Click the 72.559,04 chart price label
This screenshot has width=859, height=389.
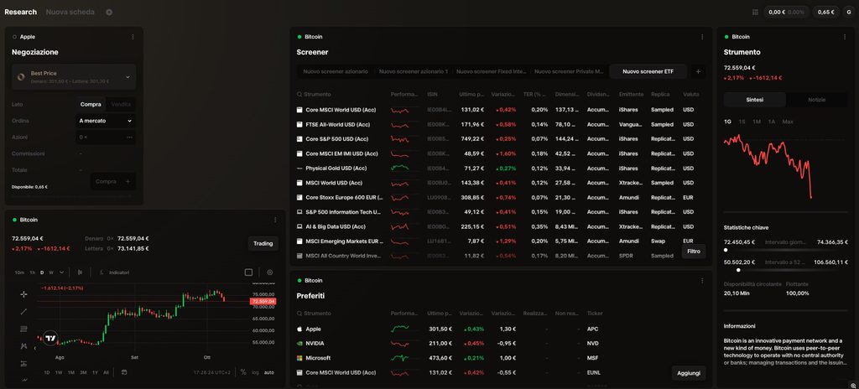263,301
